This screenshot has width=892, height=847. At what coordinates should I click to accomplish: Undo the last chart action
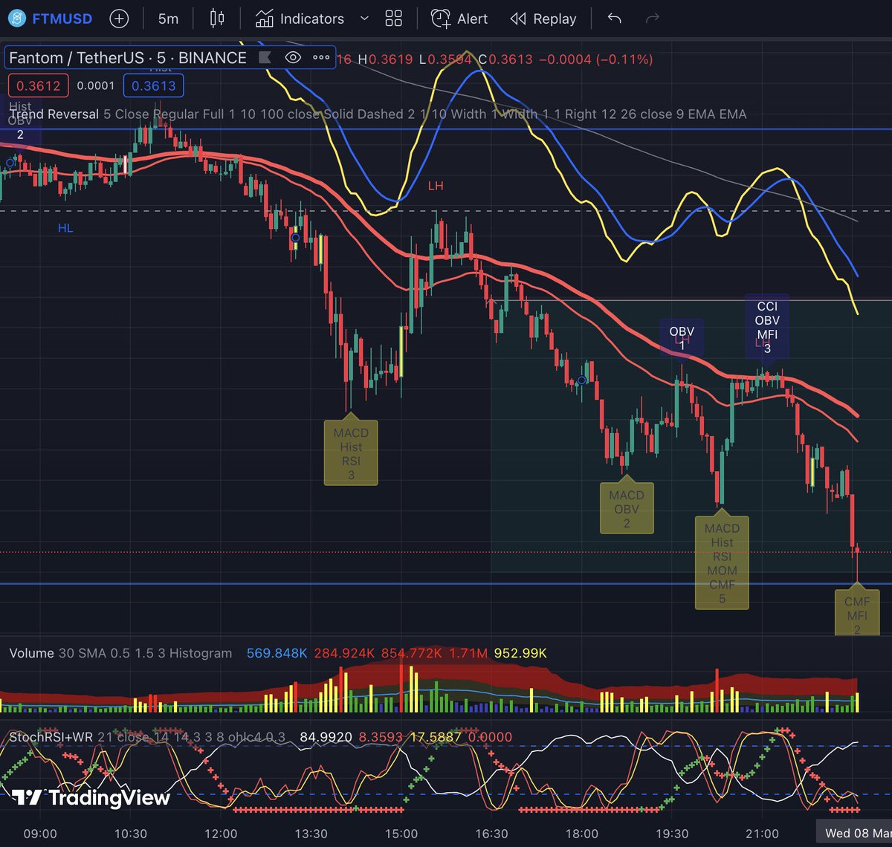click(614, 19)
